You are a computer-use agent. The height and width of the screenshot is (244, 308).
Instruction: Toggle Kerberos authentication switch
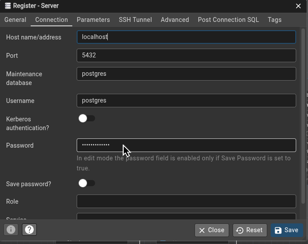point(86,118)
